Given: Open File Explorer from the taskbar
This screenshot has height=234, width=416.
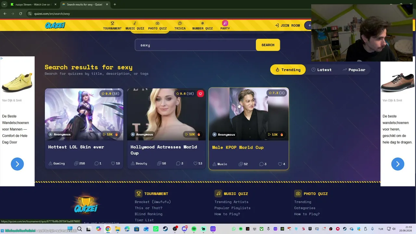Looking at the screenshot, I should (117, 229).
